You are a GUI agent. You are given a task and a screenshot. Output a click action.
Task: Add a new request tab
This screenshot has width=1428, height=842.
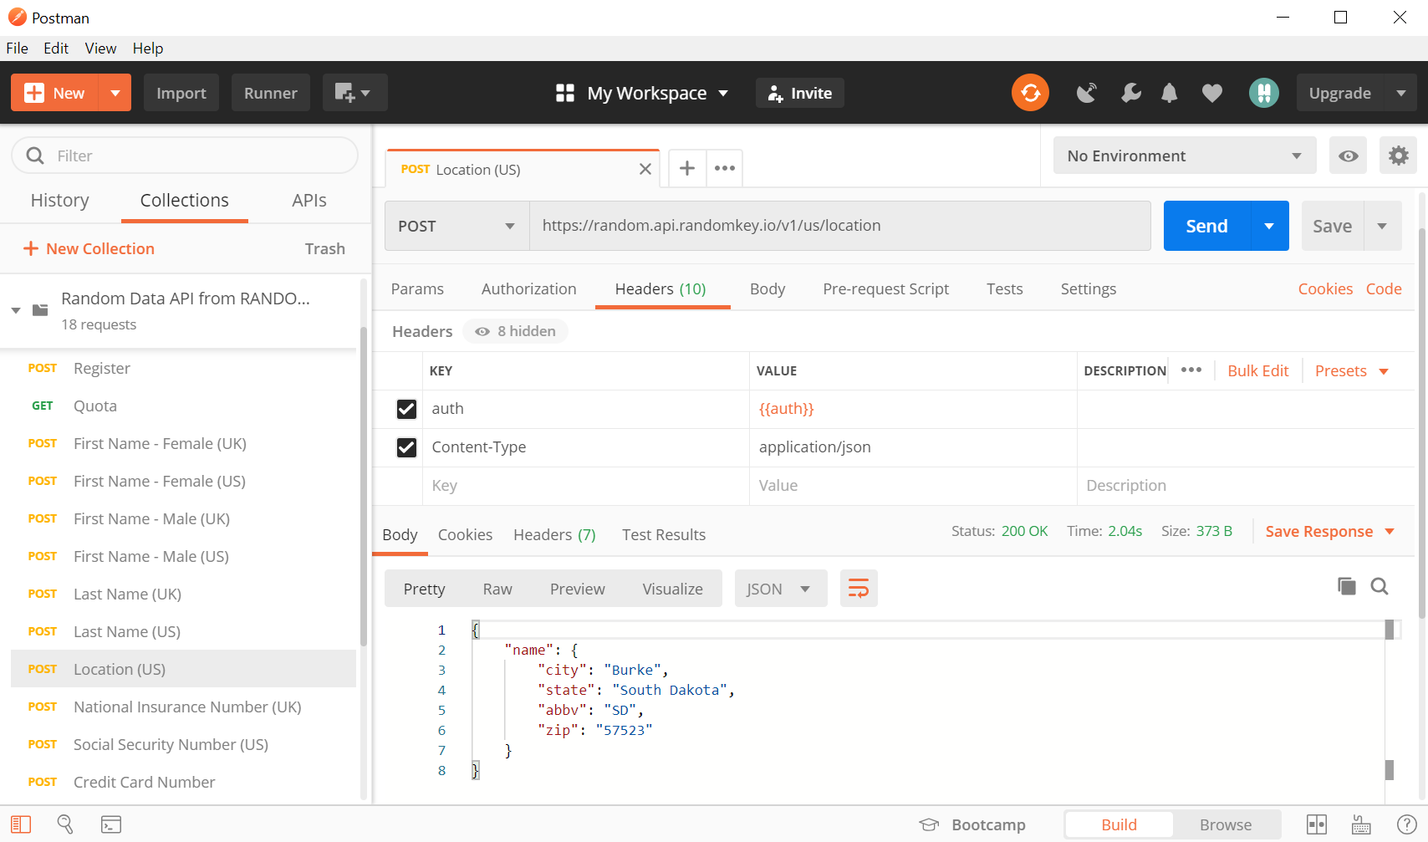click(687, 169)
